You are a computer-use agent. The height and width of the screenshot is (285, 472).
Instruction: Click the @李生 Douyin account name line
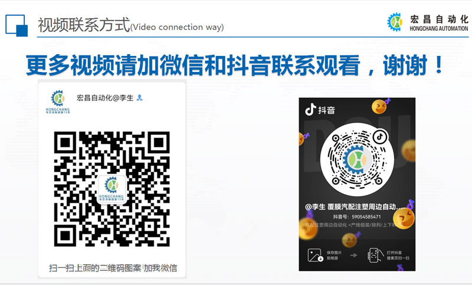[x=353, y=207]
